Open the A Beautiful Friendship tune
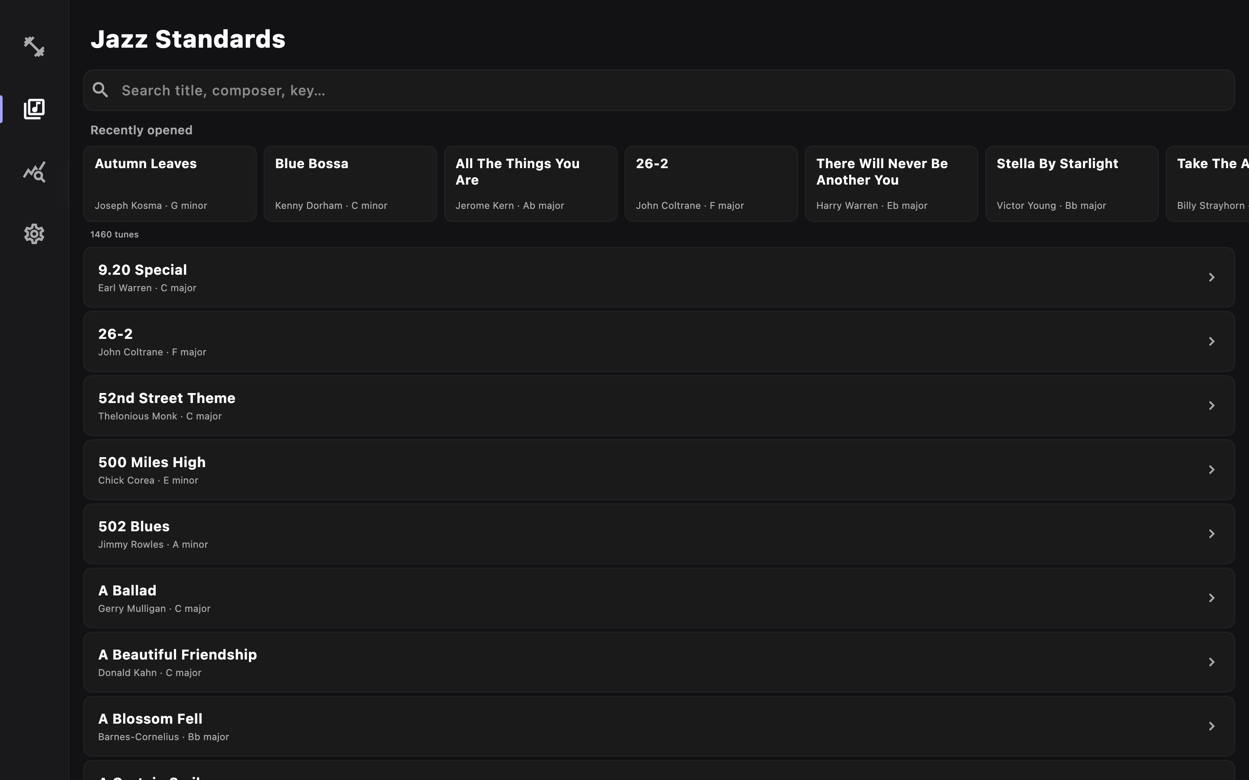Viewport: 1249px width, 780px height. coord(659,662)
